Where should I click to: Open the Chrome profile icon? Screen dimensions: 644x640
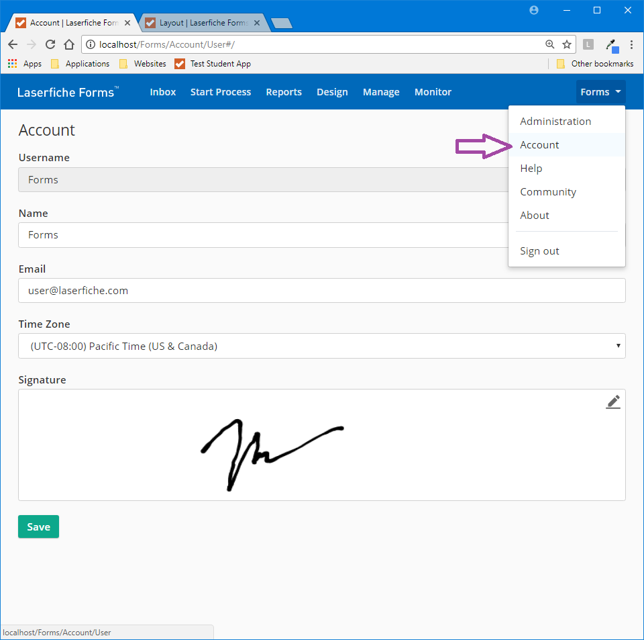pos(534,10)
